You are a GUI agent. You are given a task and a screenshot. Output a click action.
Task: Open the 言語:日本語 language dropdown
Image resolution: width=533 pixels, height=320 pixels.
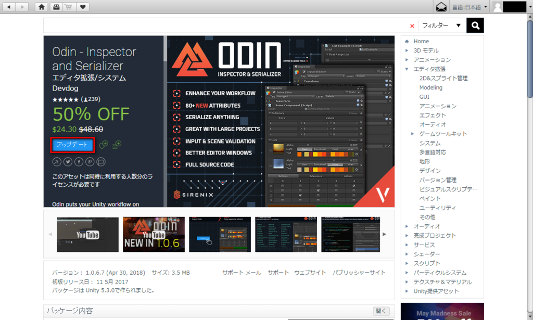pyautogui.click(x=469, y=7)
